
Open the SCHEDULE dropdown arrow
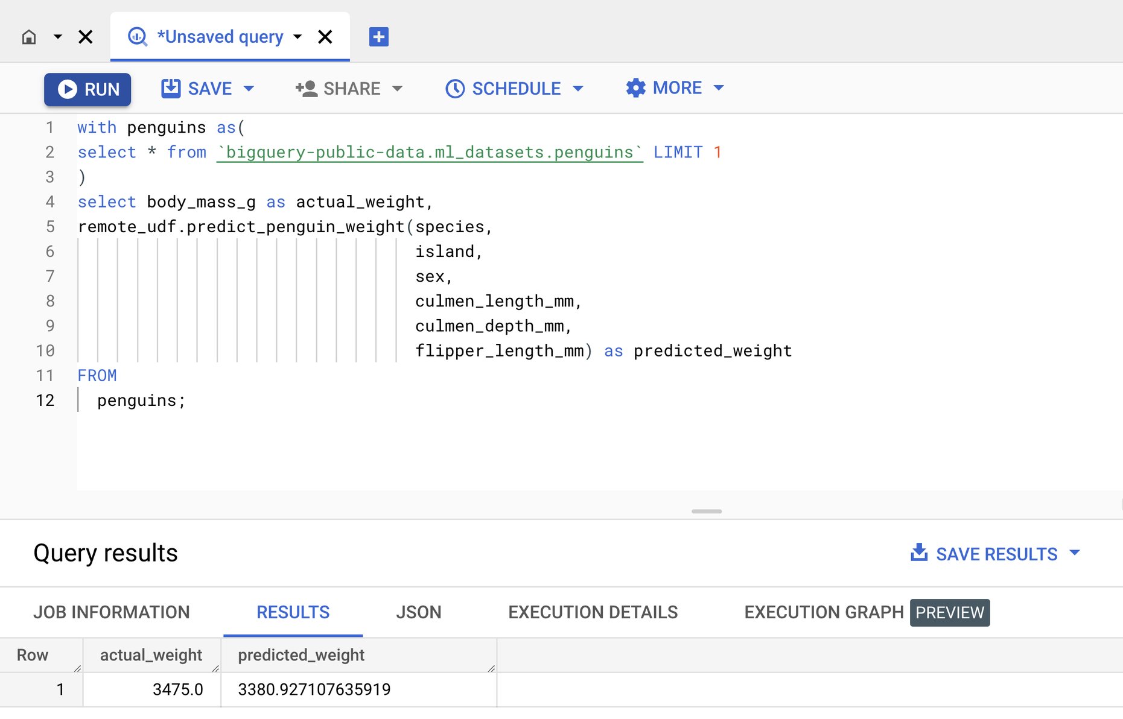(578, 89)
